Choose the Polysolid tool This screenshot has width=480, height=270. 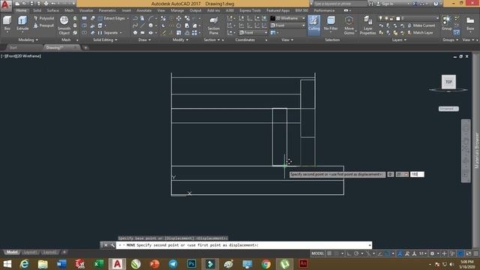[43, 18]
